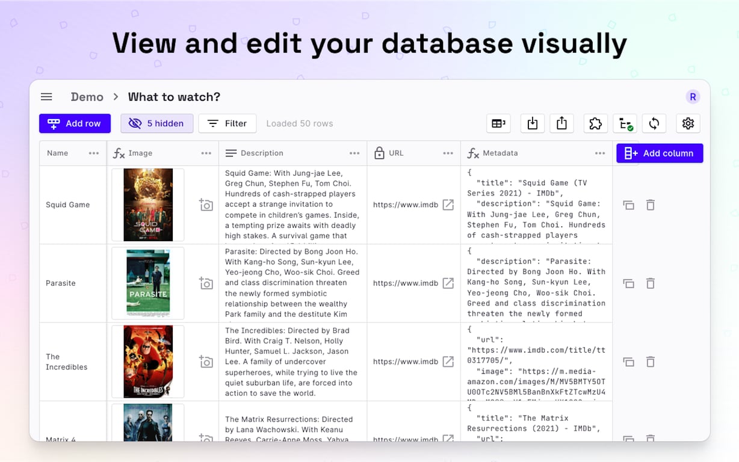The width and height of the screenshot is (739, 462).
Task: Click the import download icon
Action: click(x=532, y=123)
